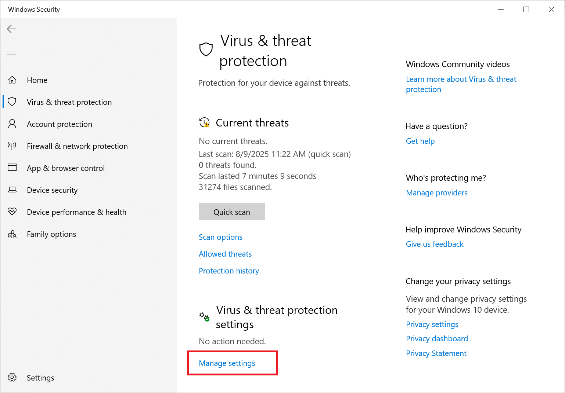Click Give us feedback link
565x393 pixels.
[x=435, y=244]
